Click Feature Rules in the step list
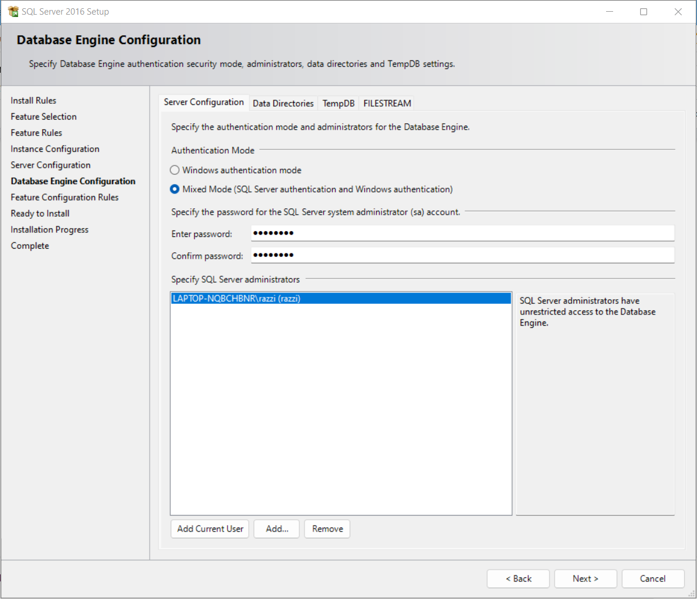Image resolution: width=697 pixels, height=599 pixels. (x=36, y=133)
